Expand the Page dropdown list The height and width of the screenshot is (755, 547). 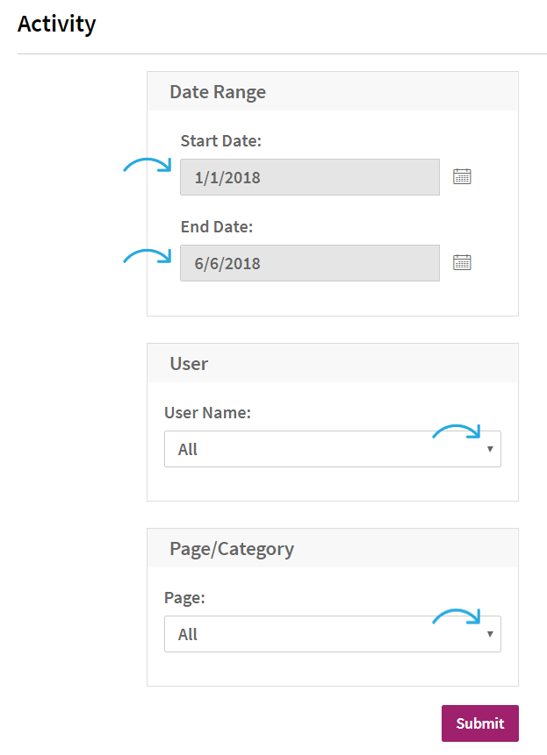coord(333,634)
